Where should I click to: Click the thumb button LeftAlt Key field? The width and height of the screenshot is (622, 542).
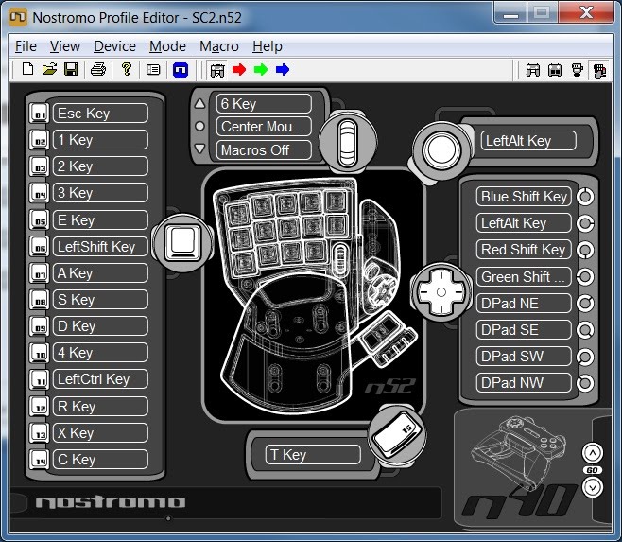click(x=528, y=141)
